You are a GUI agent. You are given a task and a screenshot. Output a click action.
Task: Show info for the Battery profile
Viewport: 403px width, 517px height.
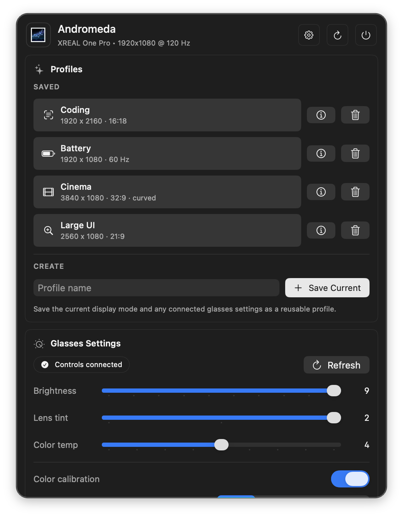pos(321,153)
